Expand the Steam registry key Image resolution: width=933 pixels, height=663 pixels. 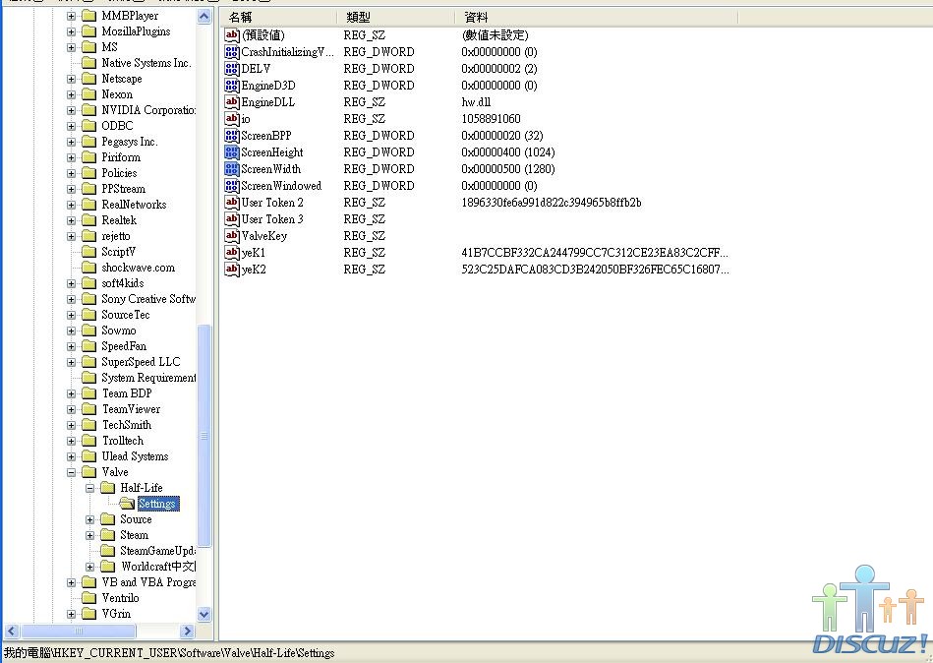pos(89,535)
